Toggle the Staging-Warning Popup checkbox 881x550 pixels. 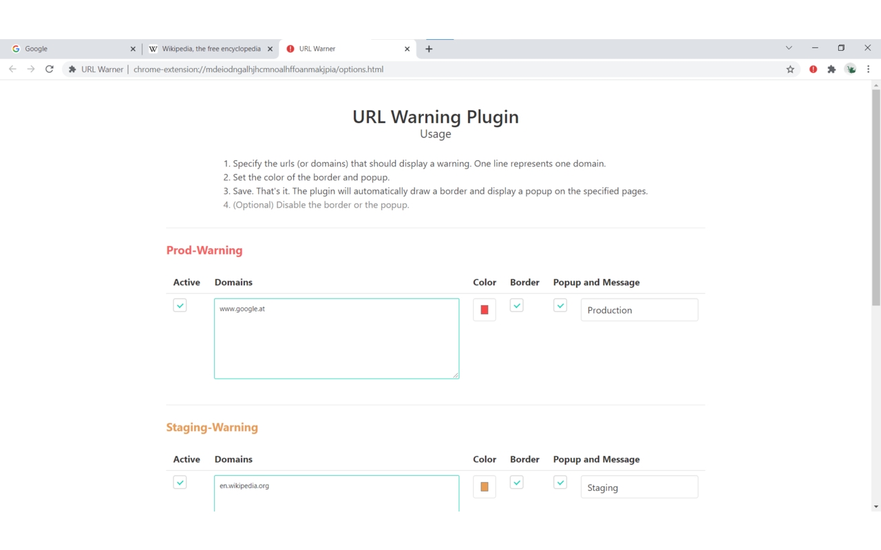pyautogui.click(x=560, y=483)
